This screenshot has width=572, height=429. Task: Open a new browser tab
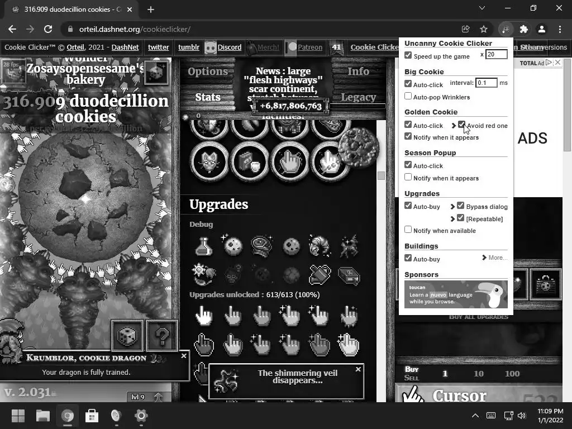151,9
